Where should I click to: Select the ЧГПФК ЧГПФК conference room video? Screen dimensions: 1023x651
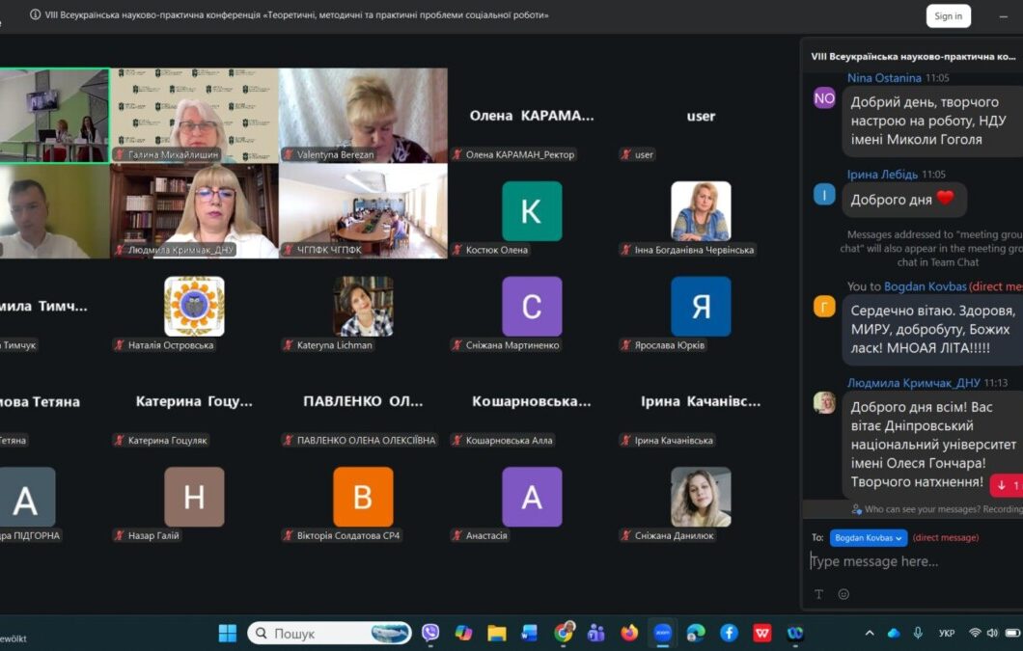364,210
